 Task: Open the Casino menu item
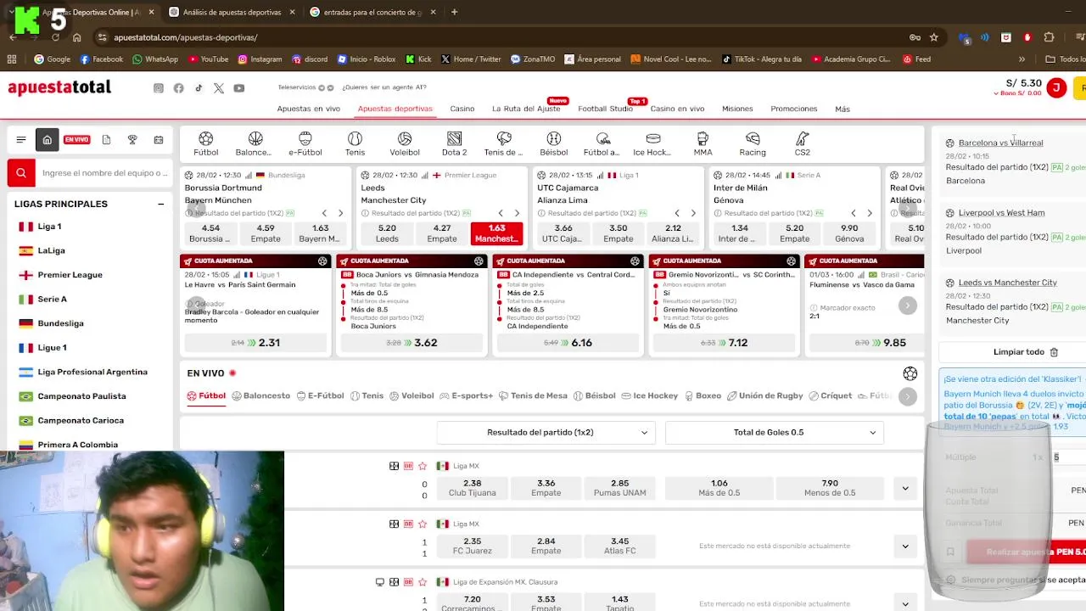[x=462, y=109]
